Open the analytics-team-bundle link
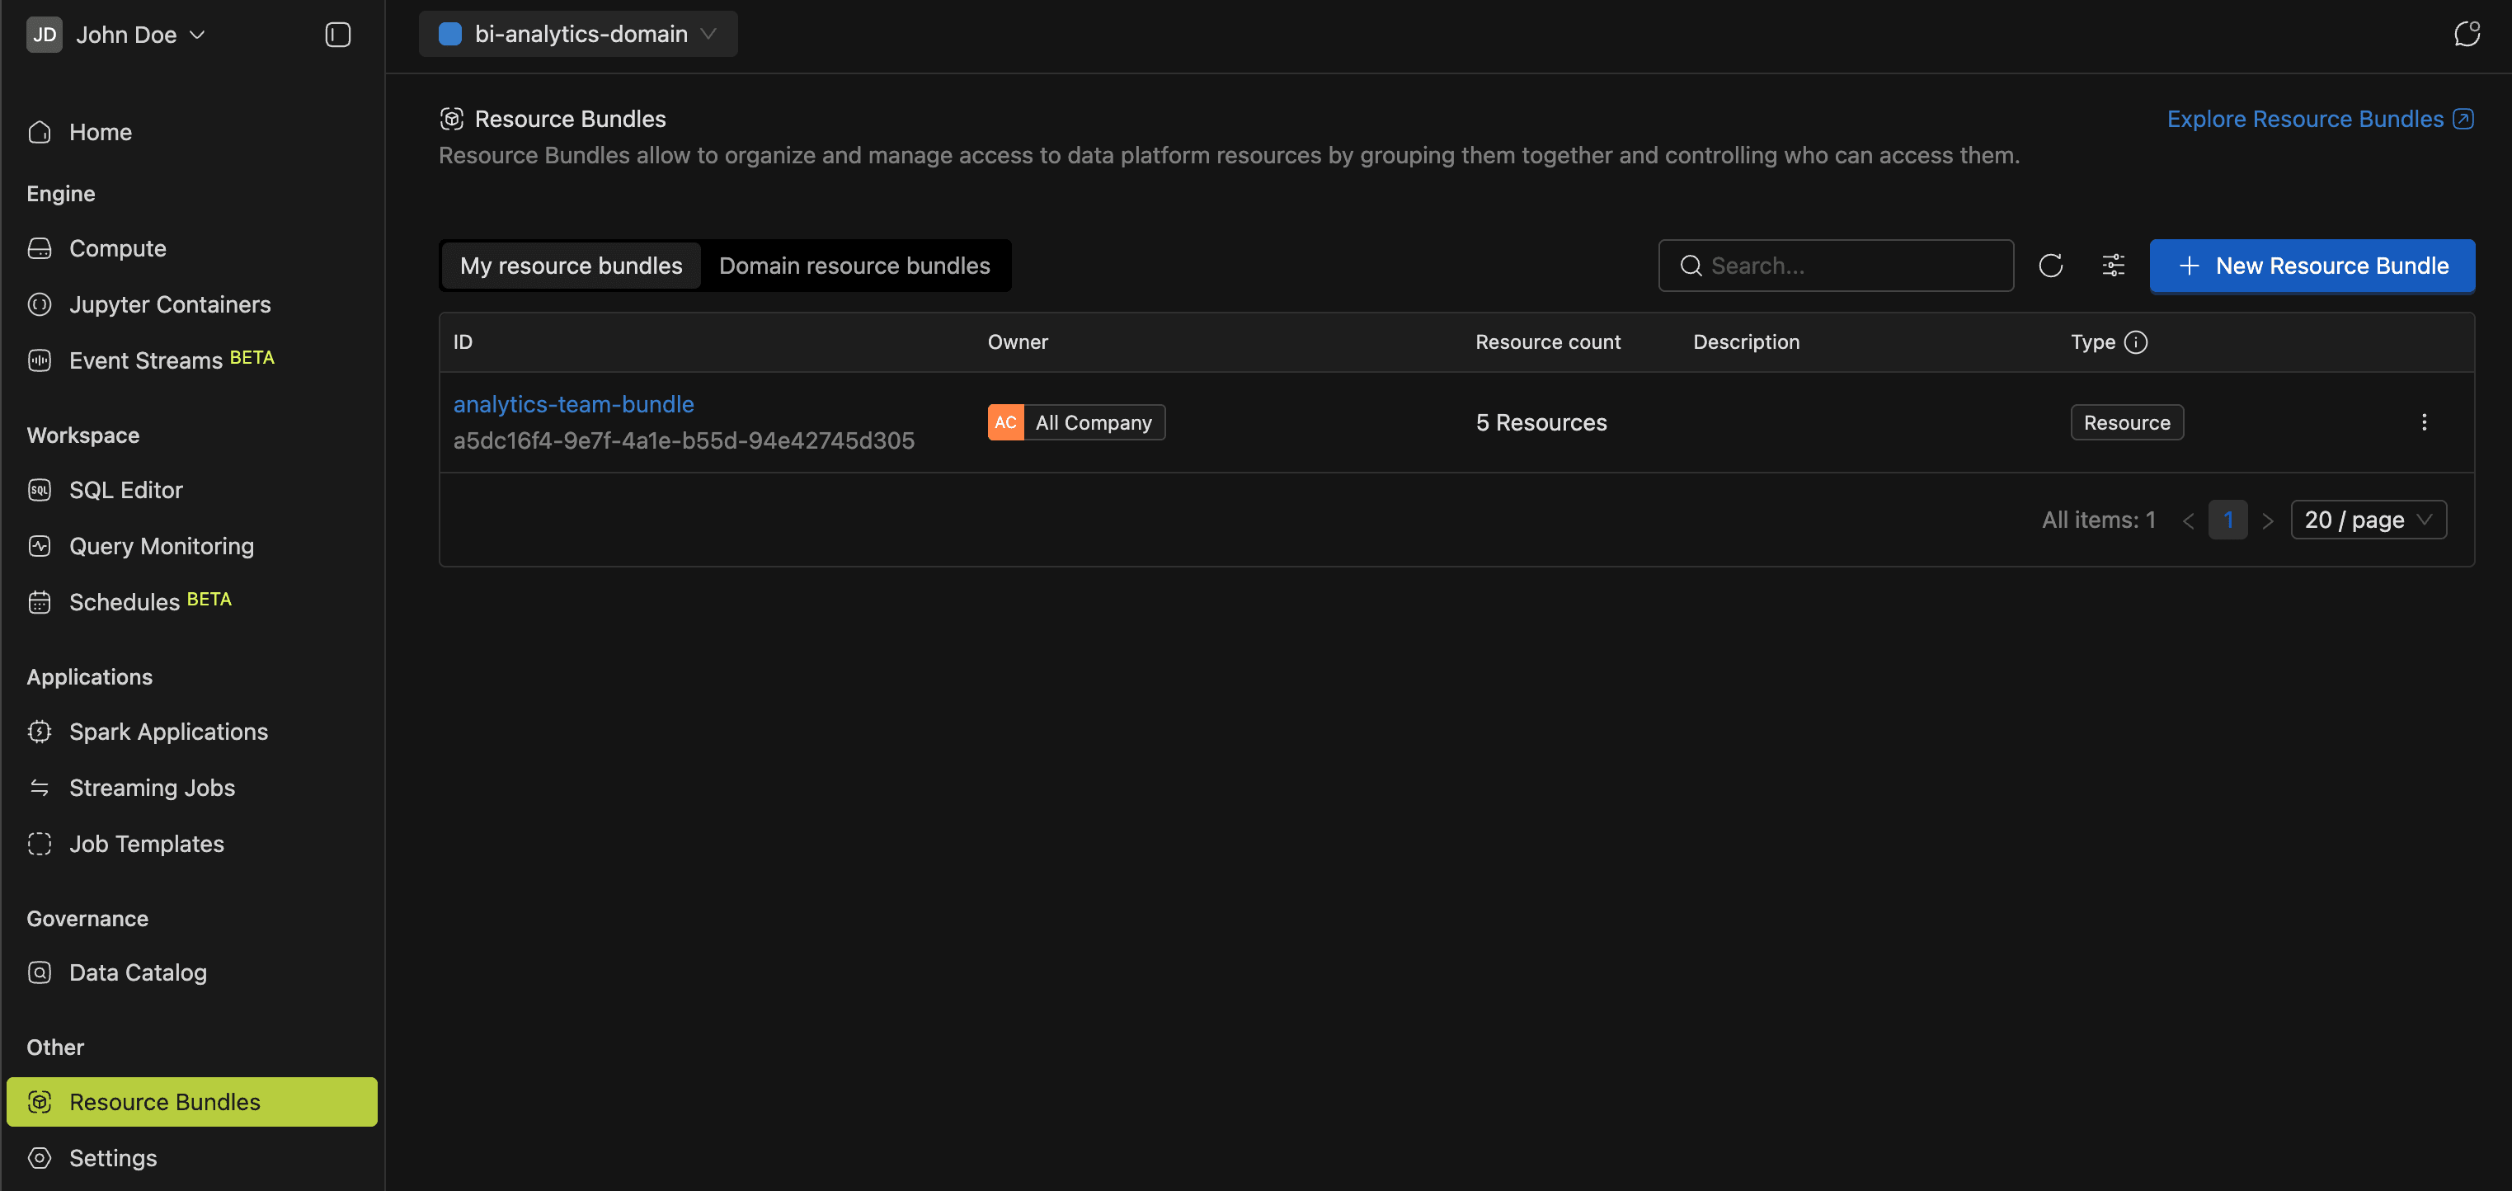 point(573,404)
